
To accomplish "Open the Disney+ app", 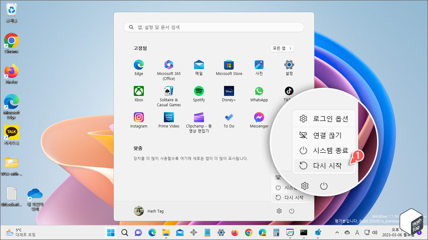I will (229, 94).
